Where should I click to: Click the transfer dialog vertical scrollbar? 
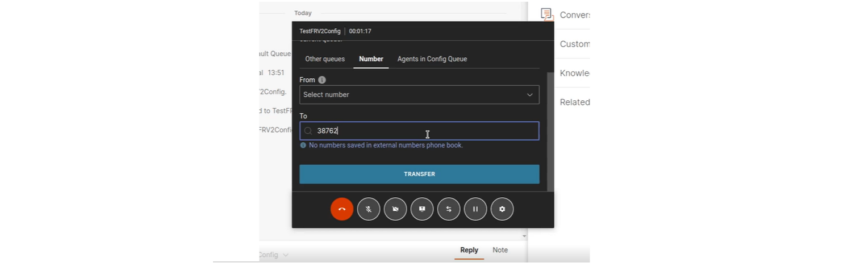(x=549, y=130)
